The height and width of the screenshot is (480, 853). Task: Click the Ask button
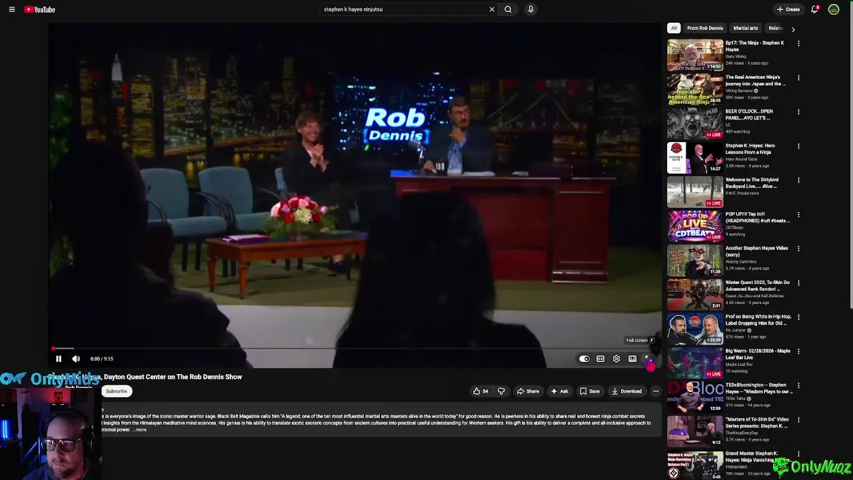point(560,391)
